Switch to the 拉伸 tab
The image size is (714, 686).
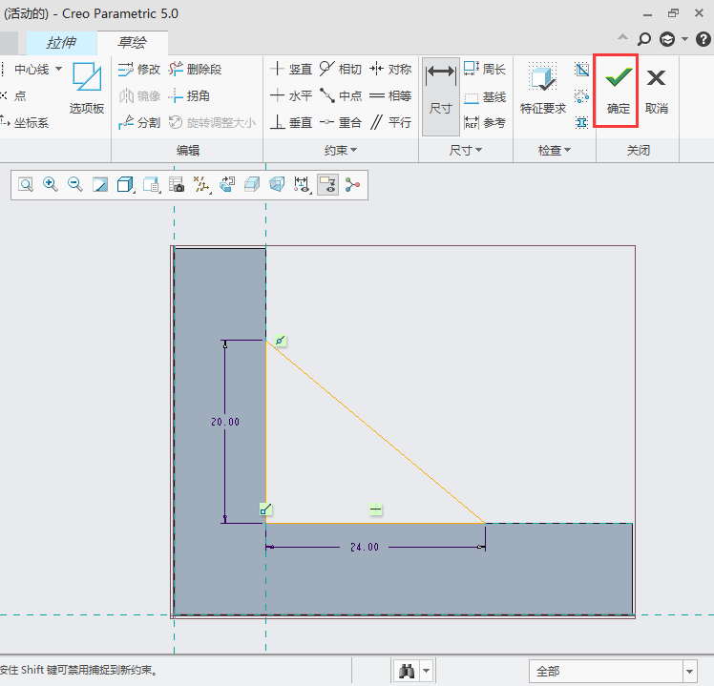pos(61,43)
